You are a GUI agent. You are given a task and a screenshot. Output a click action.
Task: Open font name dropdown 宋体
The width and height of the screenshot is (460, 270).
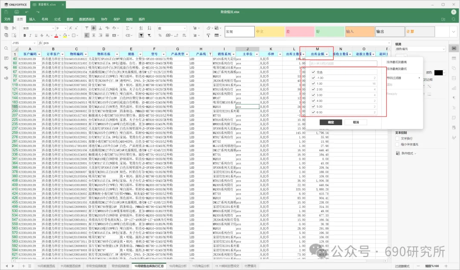pos(38,28)
